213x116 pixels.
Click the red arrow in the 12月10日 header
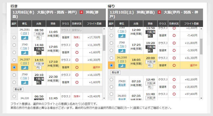[159, 12]
